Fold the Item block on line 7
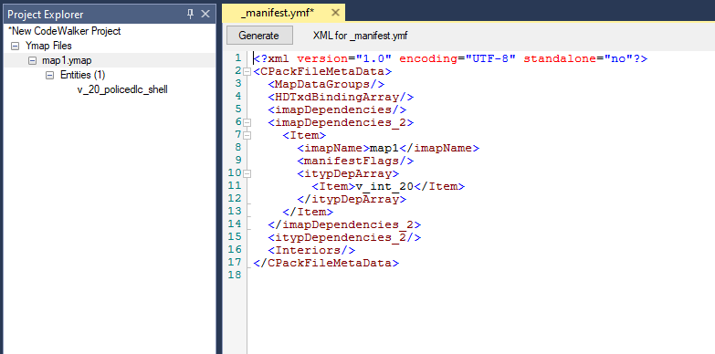This screenshot has width=715, height=354. coord(247,135)
